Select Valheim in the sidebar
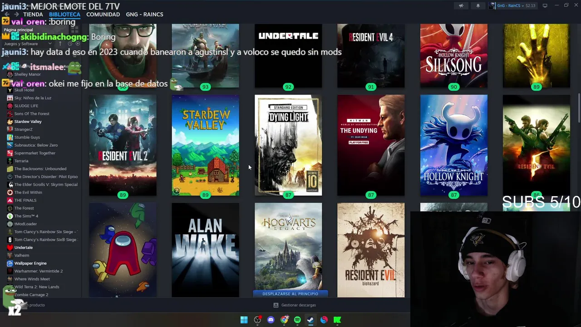 [x=21, y=255]
